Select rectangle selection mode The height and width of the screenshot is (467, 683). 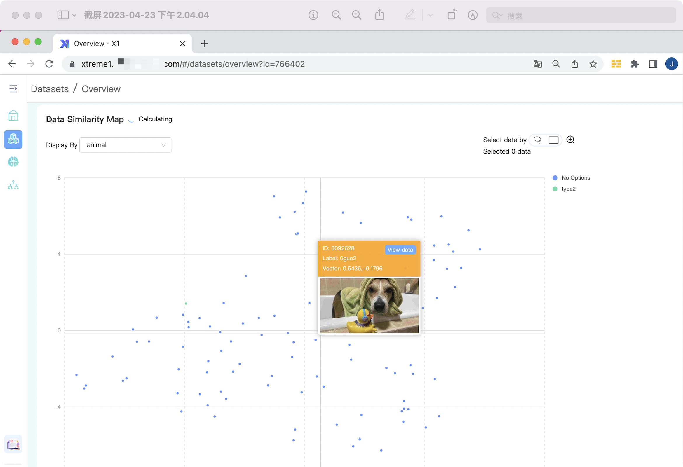pos(553,140)
